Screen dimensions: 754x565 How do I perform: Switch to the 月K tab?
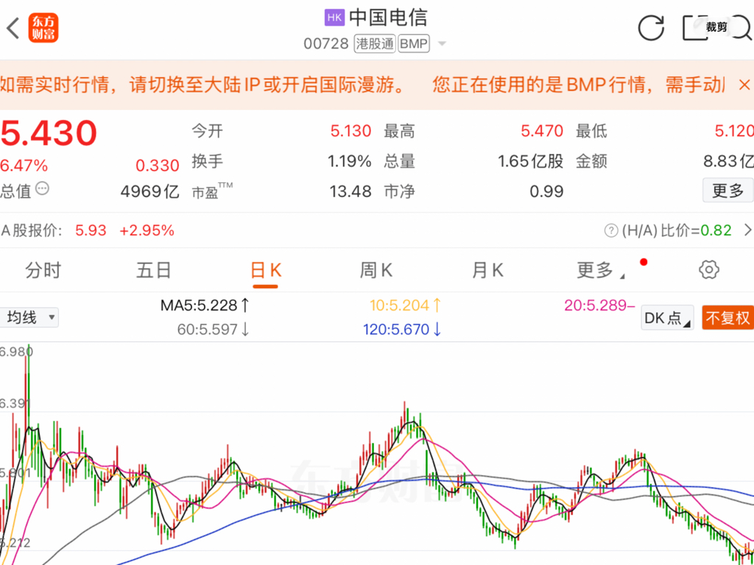click(487, 271)
